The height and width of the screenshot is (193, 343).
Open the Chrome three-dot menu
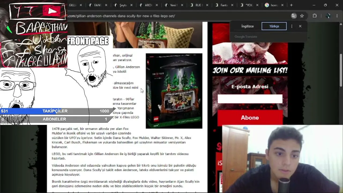pyautogui.click(x=338, y=16)
